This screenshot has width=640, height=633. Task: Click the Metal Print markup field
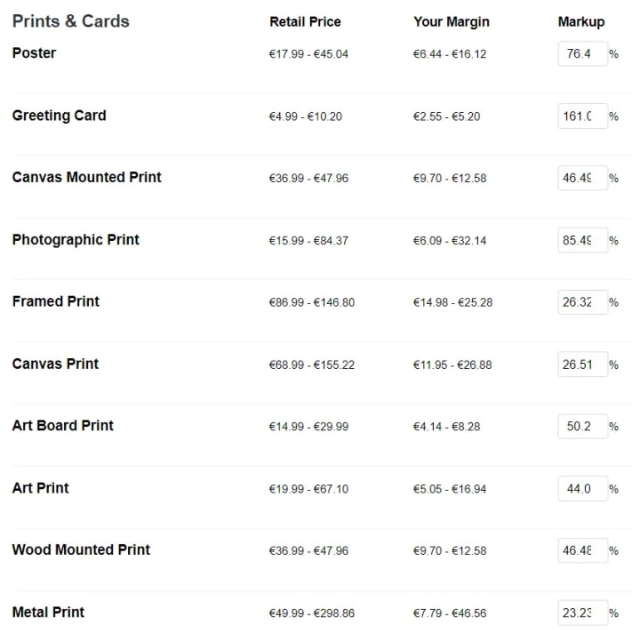tap(582, 613)
